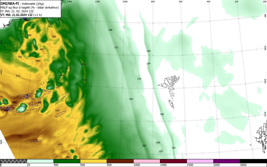Viewport: 267px width, 167px height.
Task: Click the map value "645"
Action: tap(38, 61)
